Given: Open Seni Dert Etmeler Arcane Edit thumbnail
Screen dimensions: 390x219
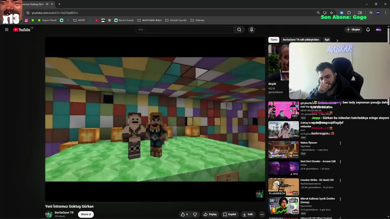Looking at the screenshot, I should click(x=283, y=168).
